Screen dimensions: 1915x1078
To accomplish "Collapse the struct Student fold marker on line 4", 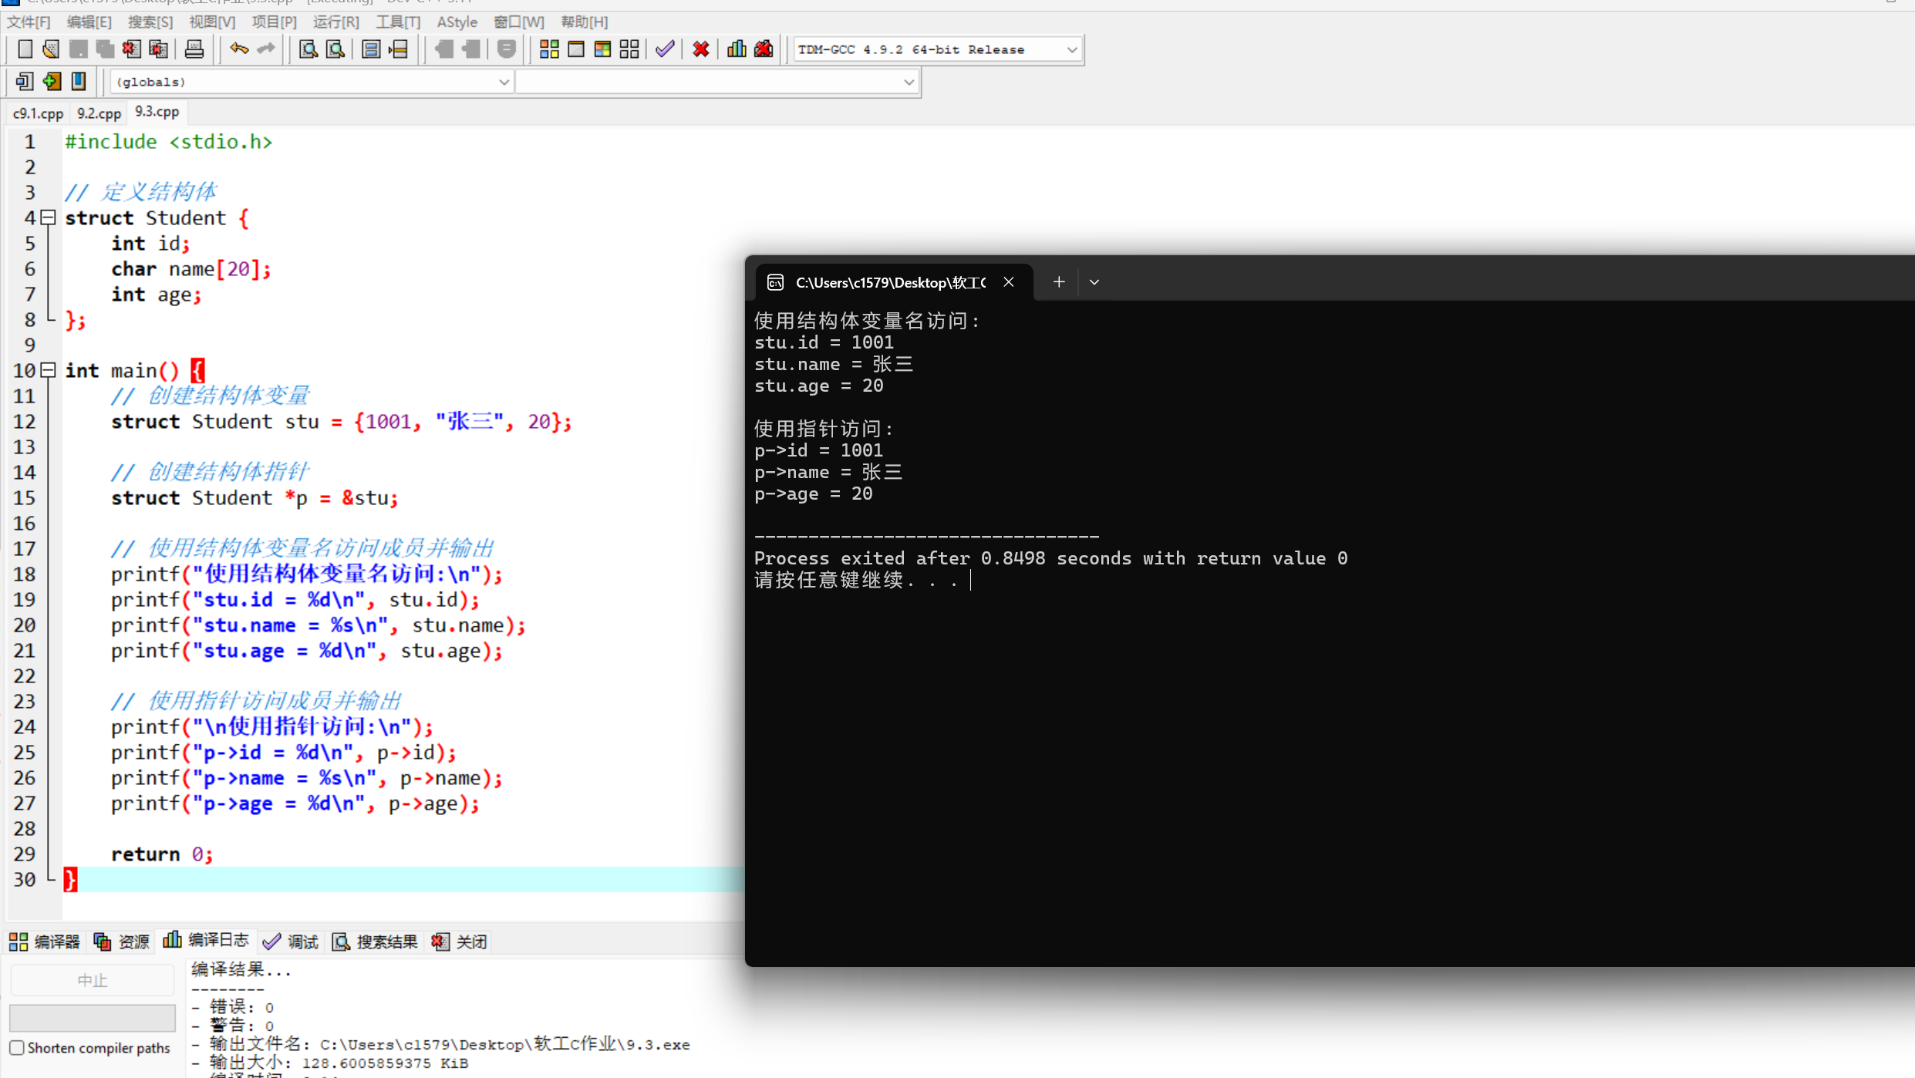I will pyautogui.click(x=48, y=217).
